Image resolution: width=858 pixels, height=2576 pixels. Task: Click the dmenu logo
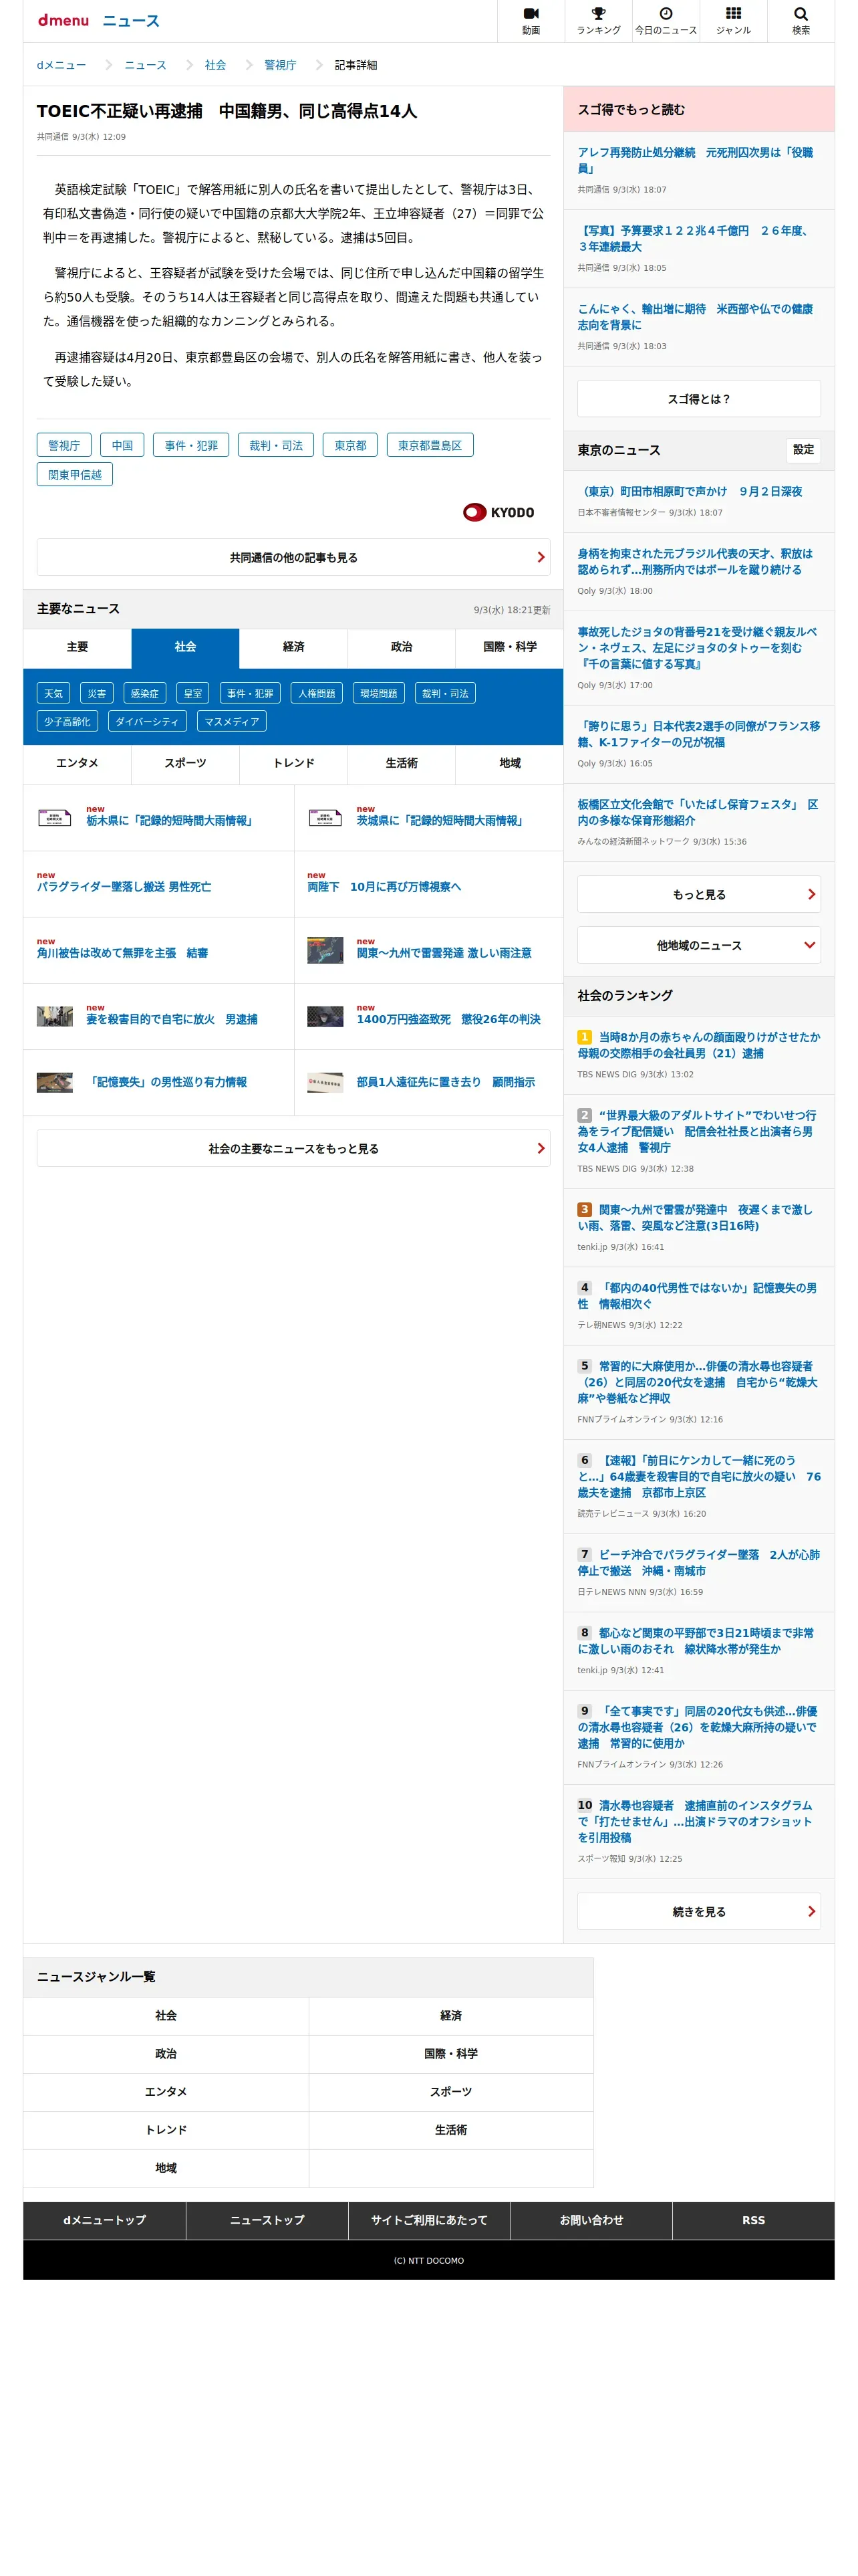coord(63,20)
